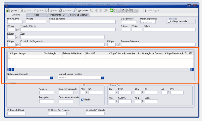Click the filter funnel icon
202x121 pixels.
[123, 10]
